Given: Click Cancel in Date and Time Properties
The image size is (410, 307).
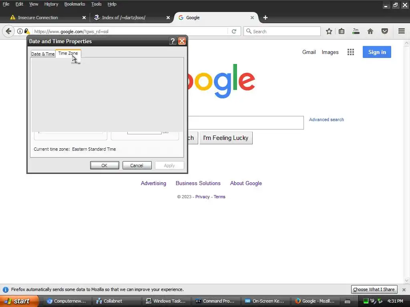Looking at the screenshot, I should 137,165.
